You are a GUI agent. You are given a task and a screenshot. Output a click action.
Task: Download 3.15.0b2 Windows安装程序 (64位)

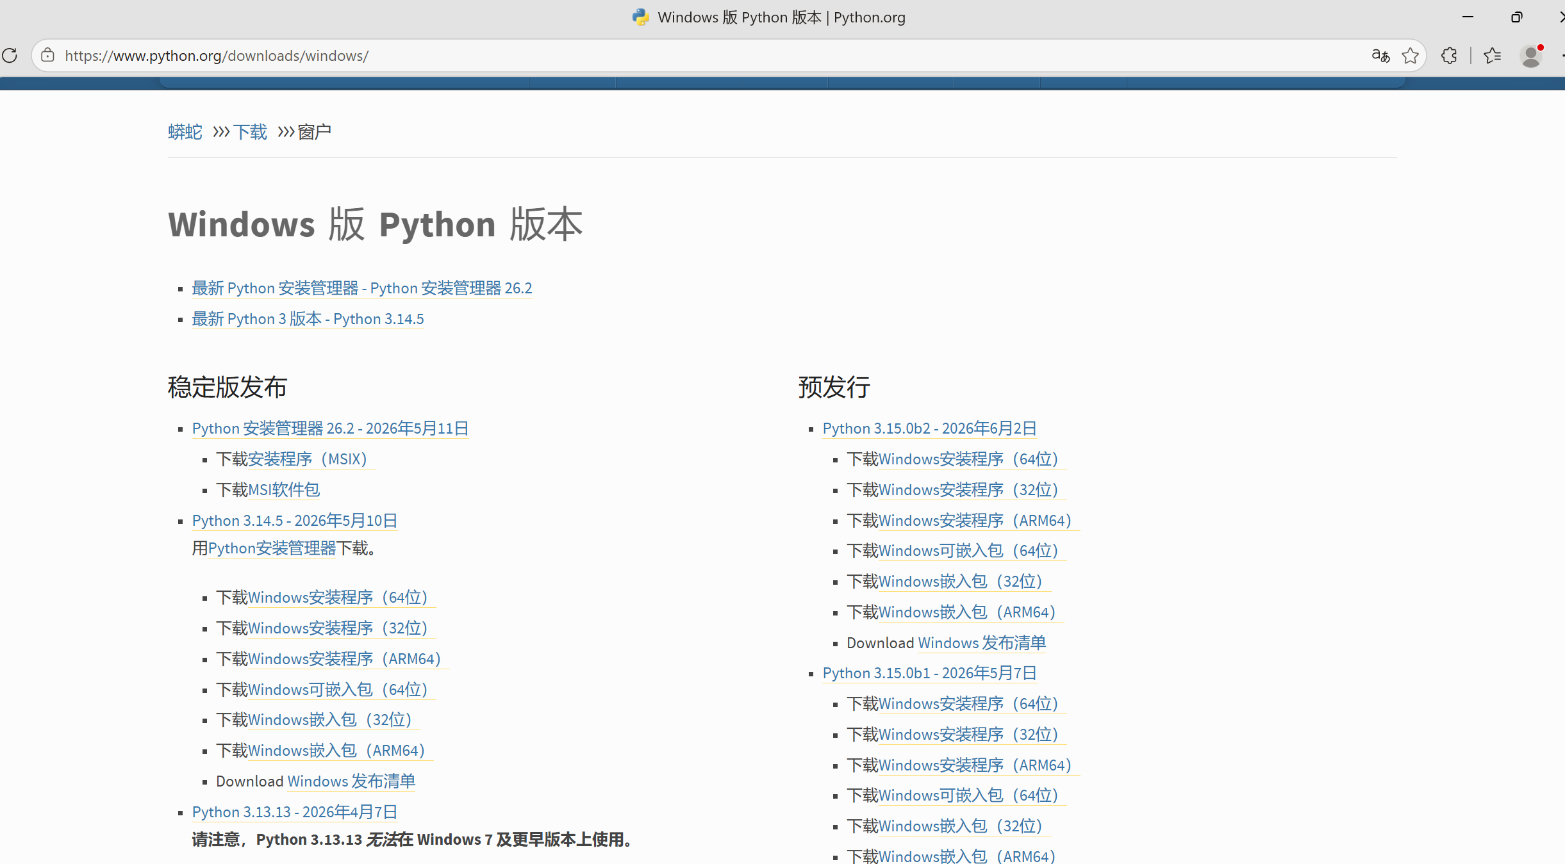[972, 459]
